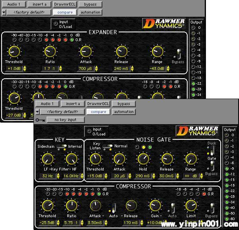Image resolution: width=239 pixels, height=230 pixels.
Task: Expand the preset arrow in the DrawmrECL window
Action: [x=4, y=12]
